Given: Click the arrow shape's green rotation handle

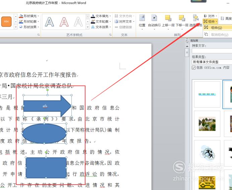Looking at the screenshot, I should click(48, 90).
